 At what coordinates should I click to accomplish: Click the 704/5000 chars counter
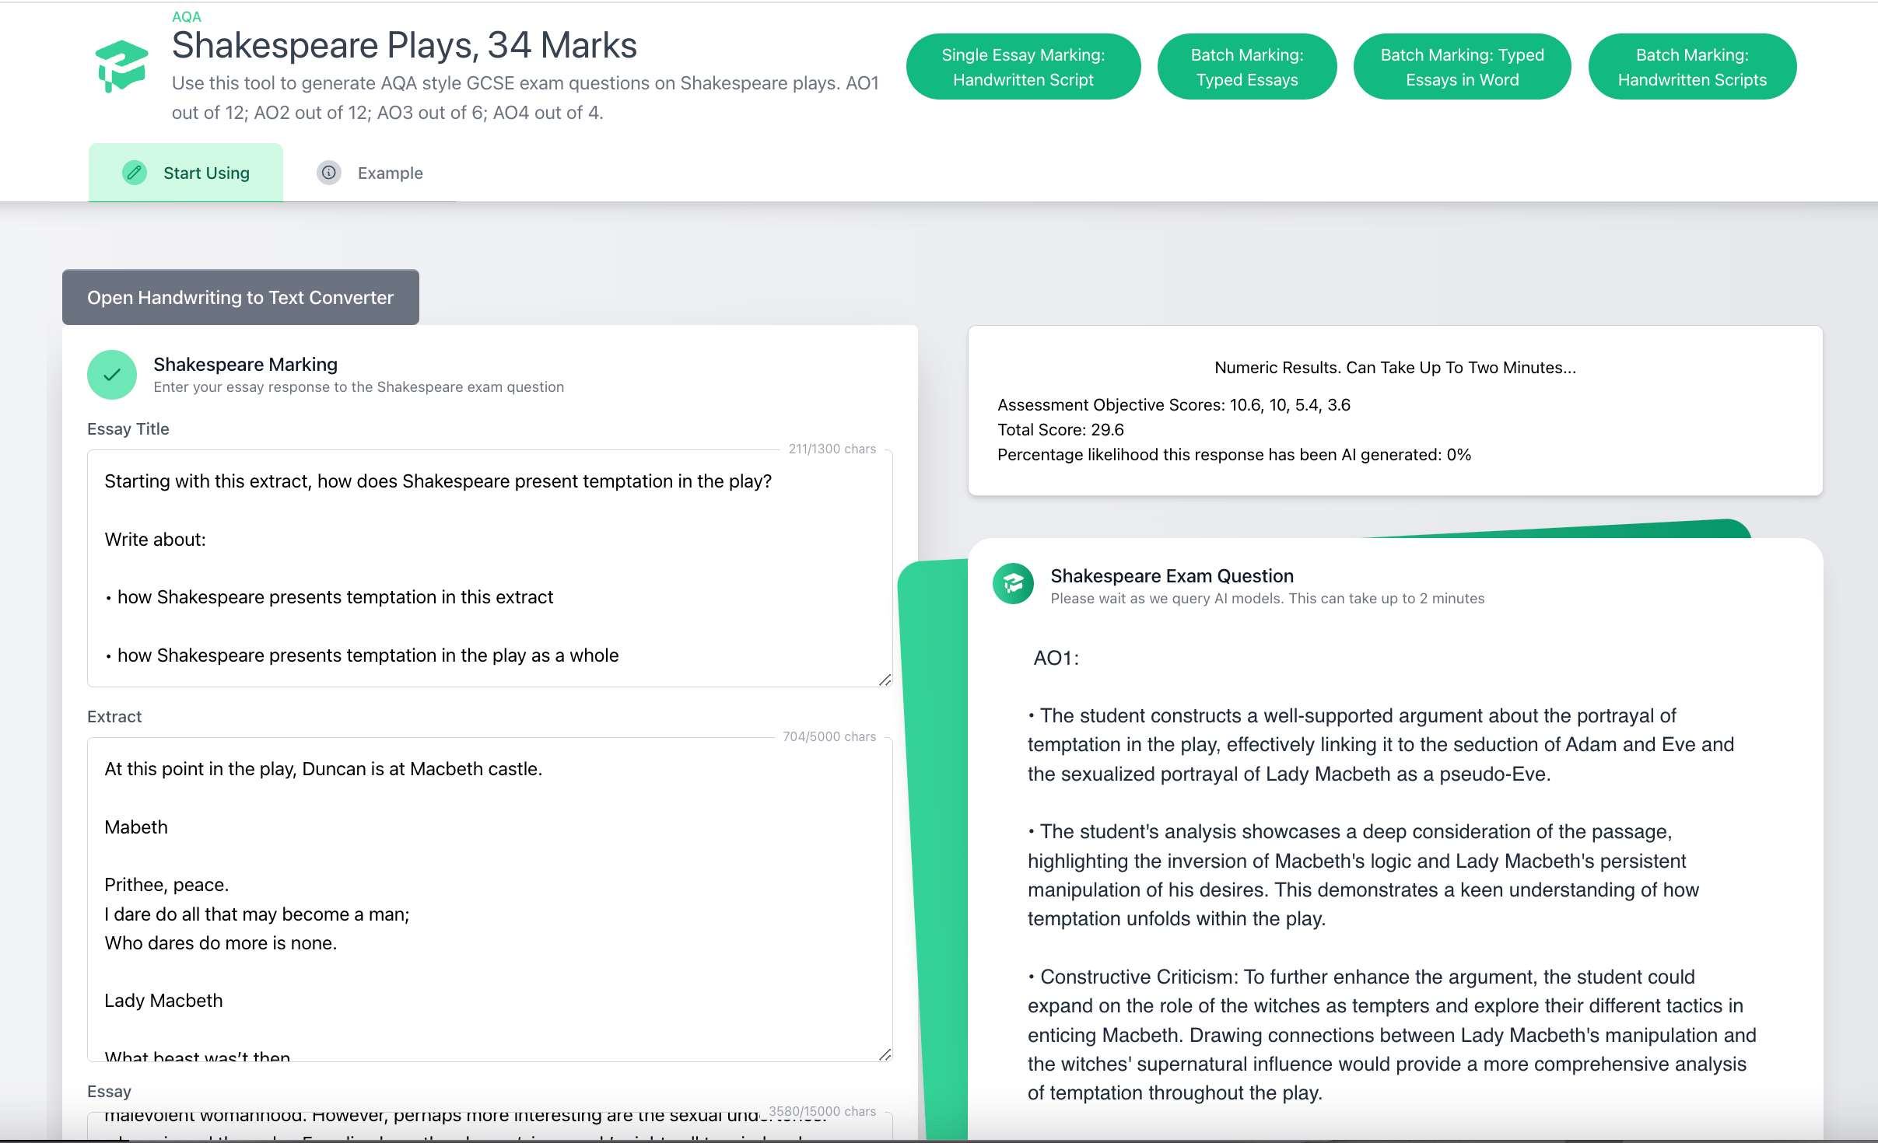(829, 736)
